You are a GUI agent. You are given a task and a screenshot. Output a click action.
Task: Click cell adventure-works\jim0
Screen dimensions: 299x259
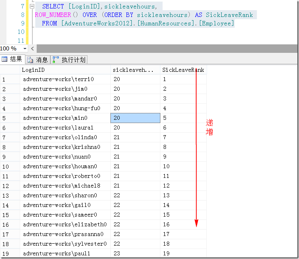(65, 89)
